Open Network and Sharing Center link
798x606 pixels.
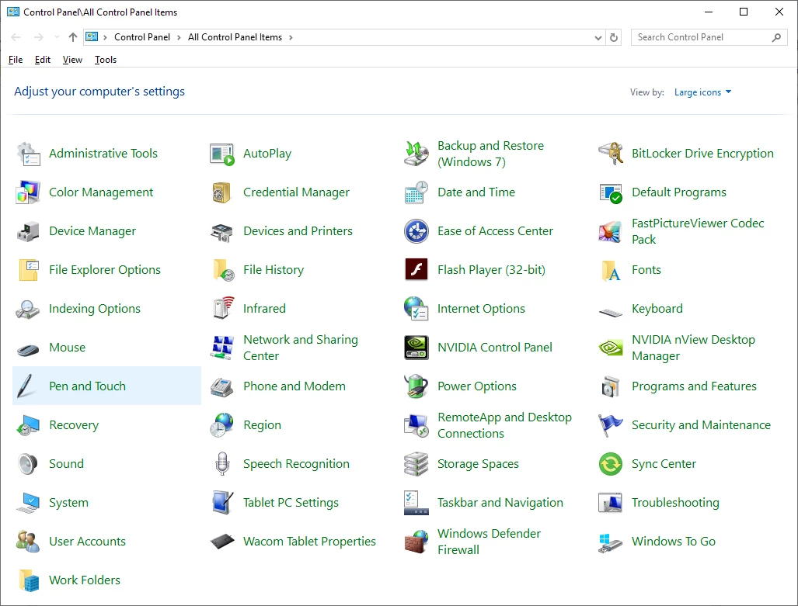pos(300,348)
